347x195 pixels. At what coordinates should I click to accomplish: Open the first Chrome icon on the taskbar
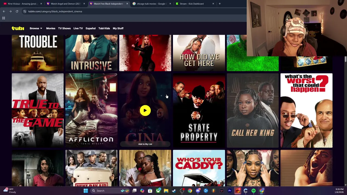pyautogui.click(x=190, y=191)
